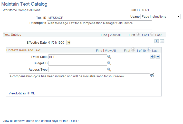183x124 pixels.
Task: Open the Effective Date calendar picker
Action: pos(69,43)
